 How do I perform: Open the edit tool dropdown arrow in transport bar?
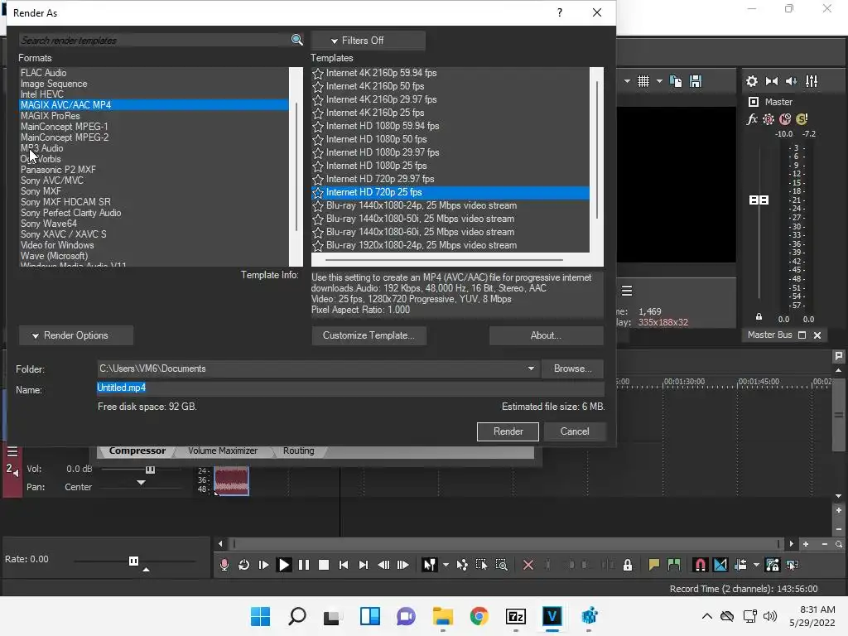(446, 565)
